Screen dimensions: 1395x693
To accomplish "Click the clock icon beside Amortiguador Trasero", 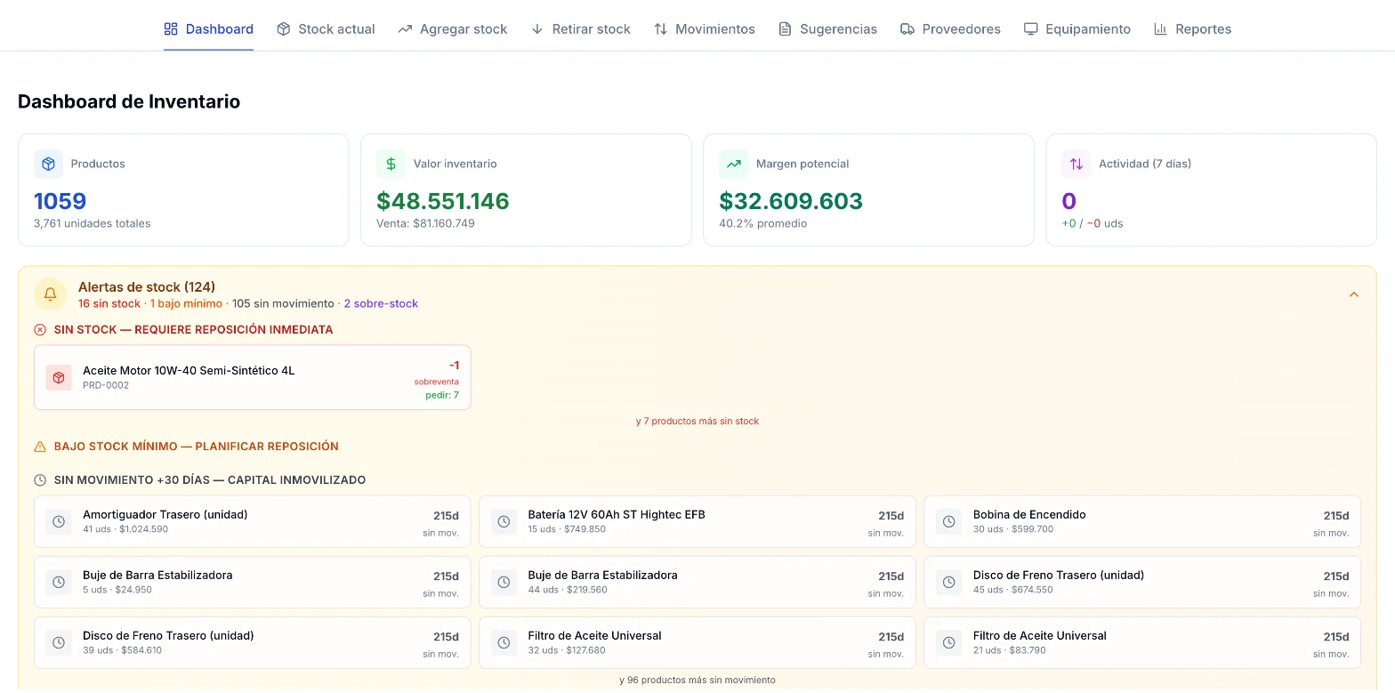I will coord(59,521).
